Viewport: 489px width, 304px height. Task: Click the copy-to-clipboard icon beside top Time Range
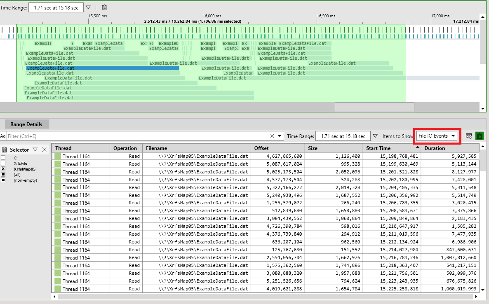point(104,7)
